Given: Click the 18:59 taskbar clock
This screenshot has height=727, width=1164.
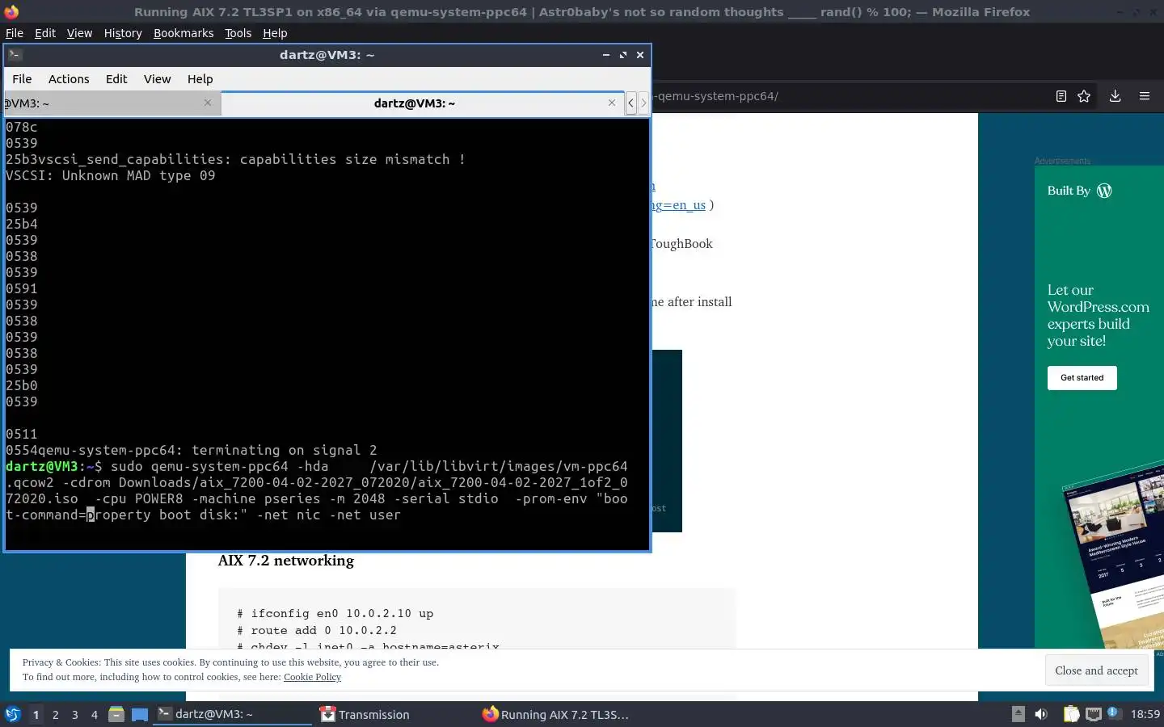Looking at the screenshot, I should tap(1145, 714).
